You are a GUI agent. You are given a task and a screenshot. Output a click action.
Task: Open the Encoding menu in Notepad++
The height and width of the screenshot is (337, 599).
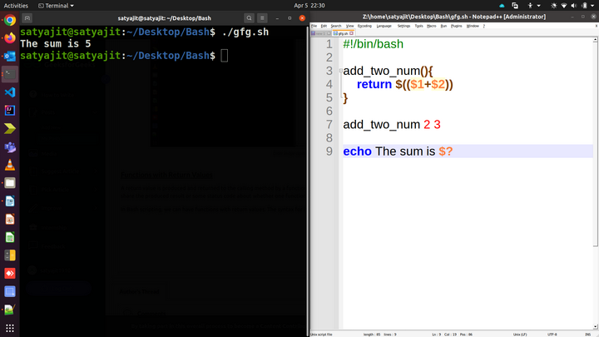tap(364, 26)
